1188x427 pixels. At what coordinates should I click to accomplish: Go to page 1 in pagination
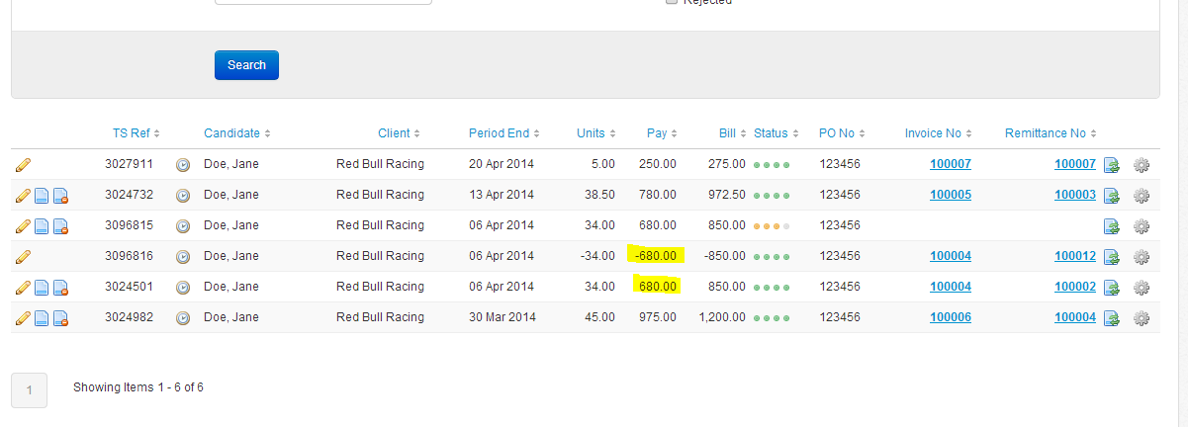[x=29, y=390]
